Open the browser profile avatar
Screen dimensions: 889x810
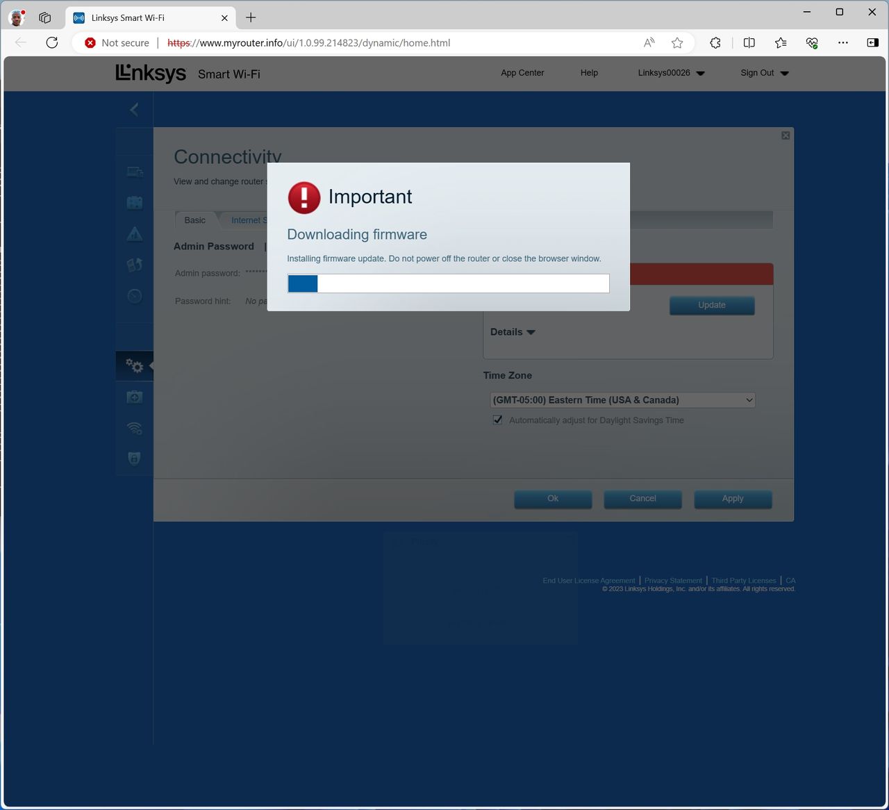click(17, 17)
